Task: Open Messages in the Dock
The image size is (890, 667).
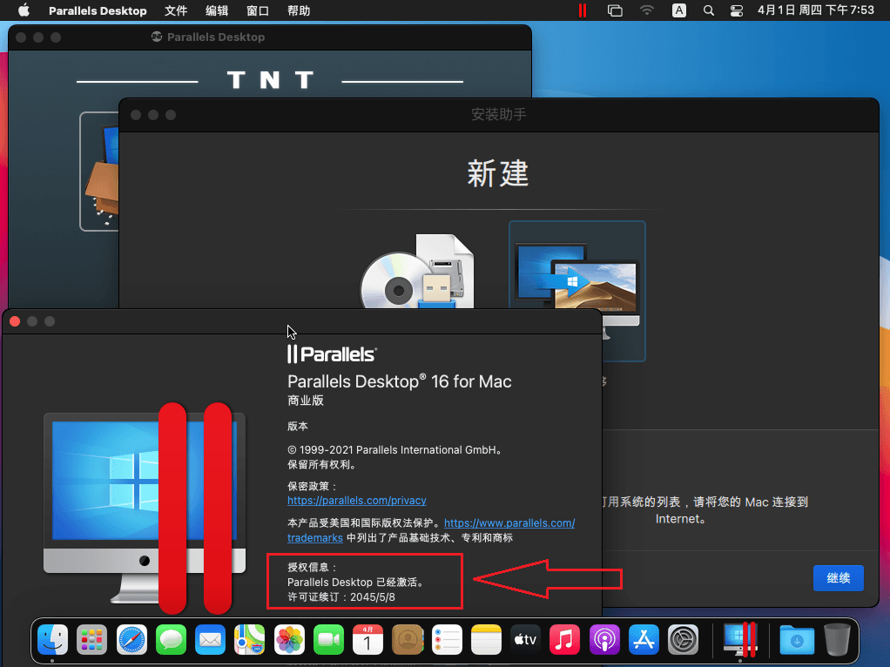Action: [x=171, y=639]
